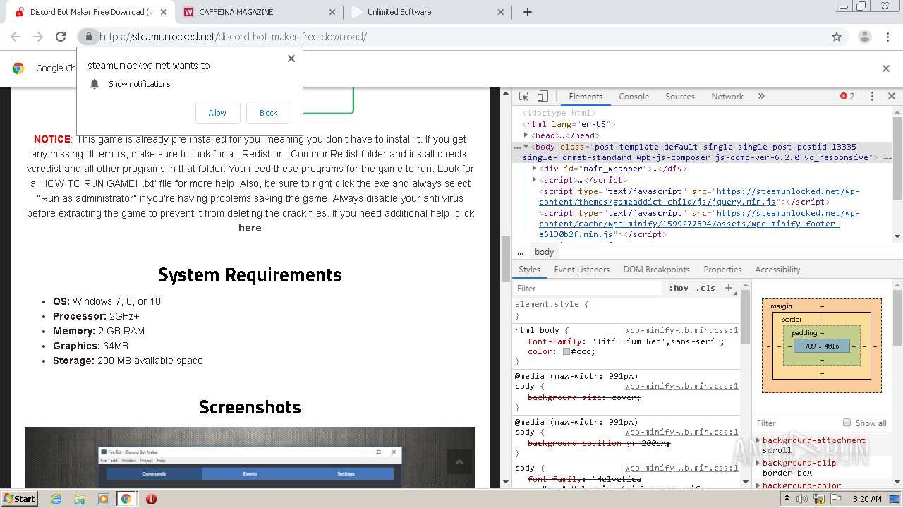
Task: Click the padlock site info icon
Action: point(88,37)
